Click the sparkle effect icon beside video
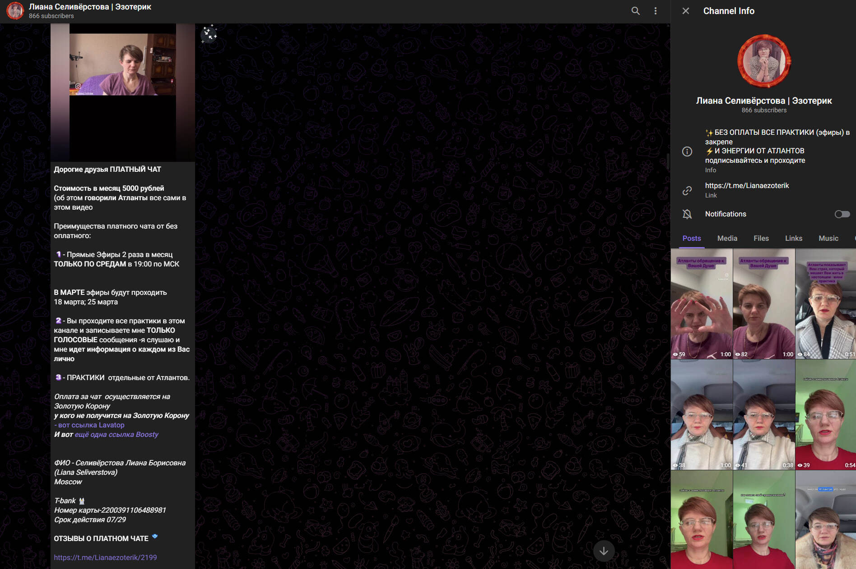The height and width of the screenshot is (569, 856). (x=209, y=34)
